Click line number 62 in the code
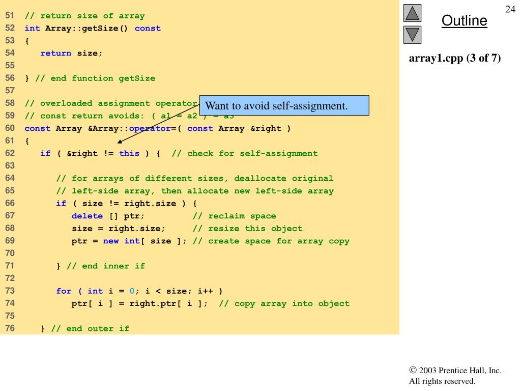This screenshot has height=391, width=521. pyautogui.click(x=10, y=153)
